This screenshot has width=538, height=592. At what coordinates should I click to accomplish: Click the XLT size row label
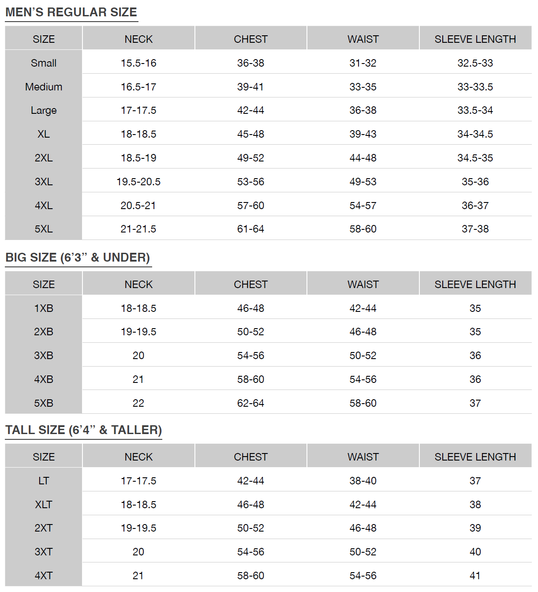[x=44, y=505]
